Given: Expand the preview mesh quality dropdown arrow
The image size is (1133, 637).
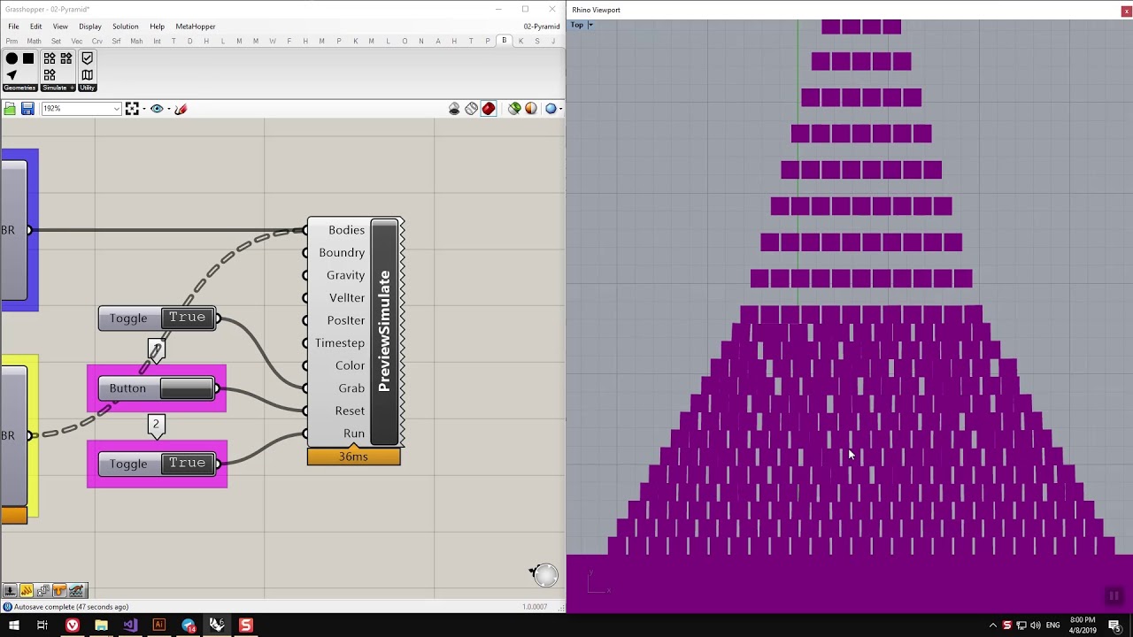Looking at the screenshot, I should pyautogui.click(x=560, y=109).
